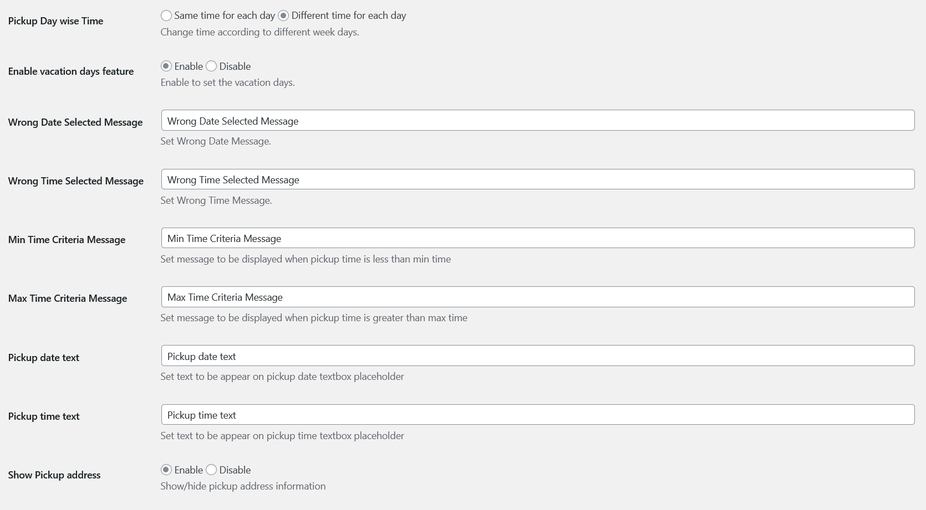Focus the Max Time Criteria Message text box
The height and width of the screenshot is (510, 926).
pyautogui.click(x=537, y=297)
